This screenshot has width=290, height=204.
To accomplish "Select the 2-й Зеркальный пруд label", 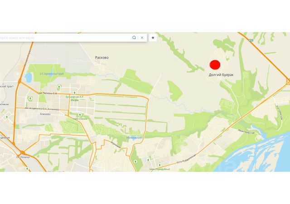I will tap(51, 74).
